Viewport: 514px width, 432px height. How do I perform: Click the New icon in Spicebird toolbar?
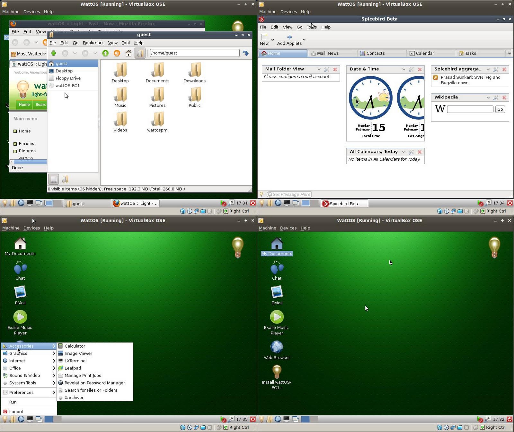[264, 37]
